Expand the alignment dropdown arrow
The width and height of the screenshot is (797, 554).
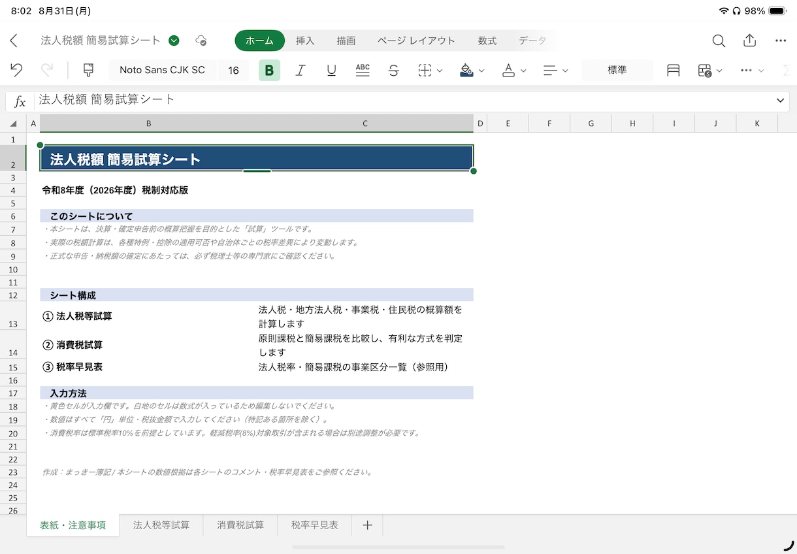click(565, 71)
